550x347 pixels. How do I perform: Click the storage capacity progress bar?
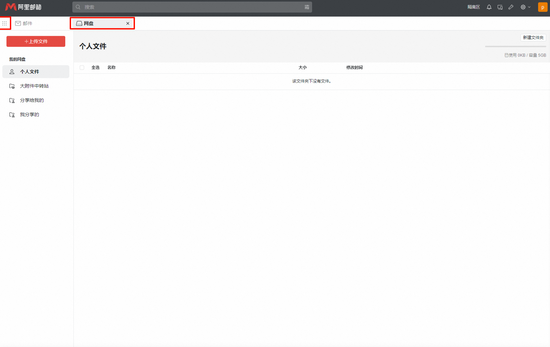point(516,46)
